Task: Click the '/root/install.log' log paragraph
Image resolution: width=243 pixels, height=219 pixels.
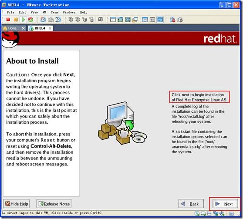Action: click(x=198, y=114)
